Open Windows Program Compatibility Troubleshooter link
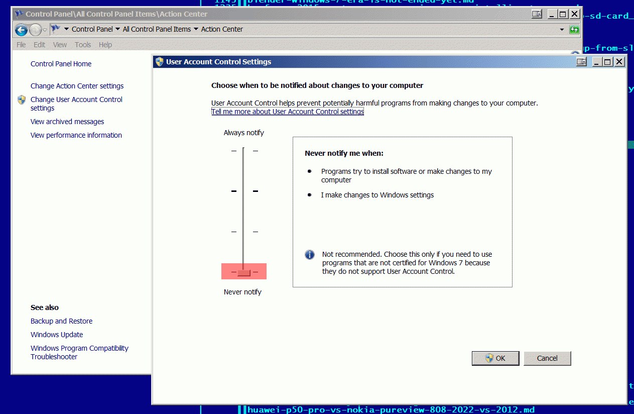634x414 pixels. (x=79, y=352)
